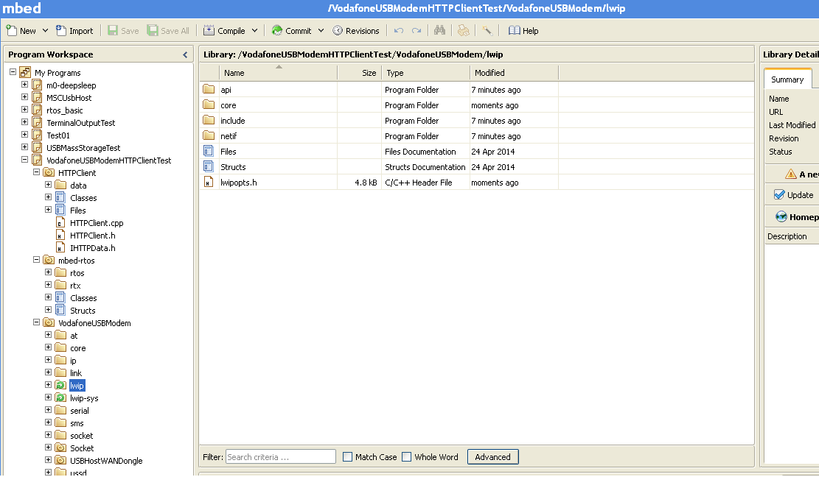
Task: Sort list by Size column
Action: point(359,73)
